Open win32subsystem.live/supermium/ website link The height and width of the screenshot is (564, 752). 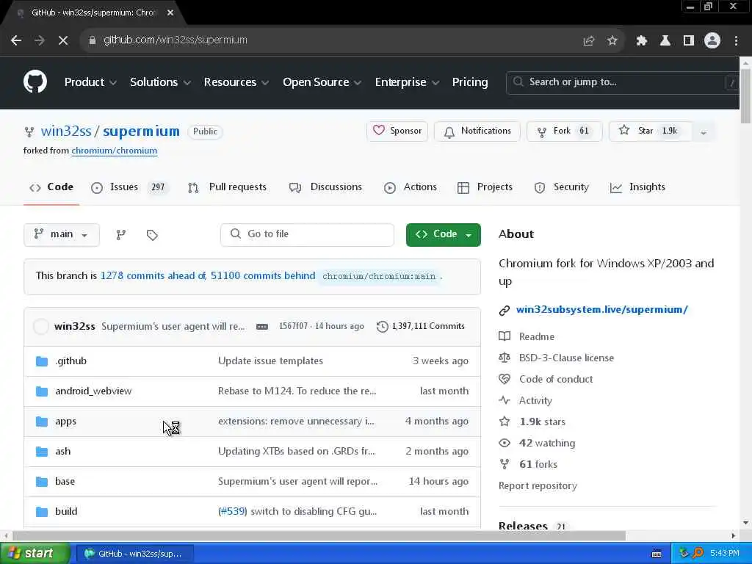pos(602,310)
